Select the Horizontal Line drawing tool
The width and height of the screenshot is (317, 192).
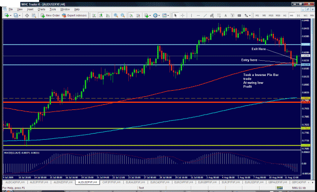198,15
